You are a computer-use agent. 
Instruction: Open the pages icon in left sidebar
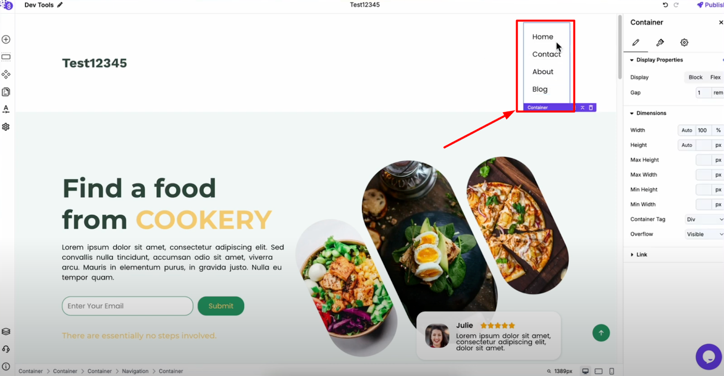tap(6, 92)
